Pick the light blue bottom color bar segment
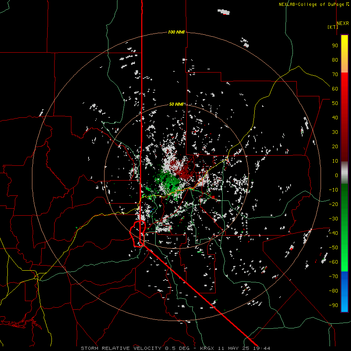The height and width of the screenshot is (351, 351). [344, 305]
